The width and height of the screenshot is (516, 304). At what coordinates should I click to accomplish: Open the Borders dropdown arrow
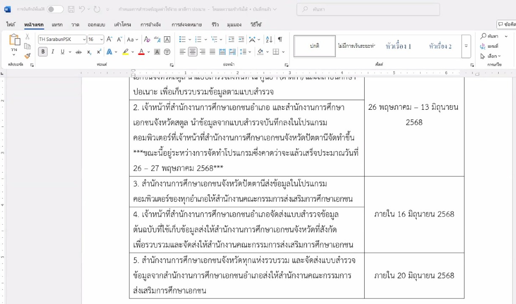(283, 52)
